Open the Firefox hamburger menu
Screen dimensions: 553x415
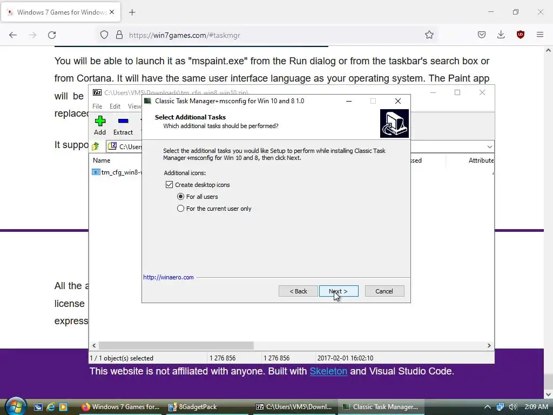[x=540, y=35]
